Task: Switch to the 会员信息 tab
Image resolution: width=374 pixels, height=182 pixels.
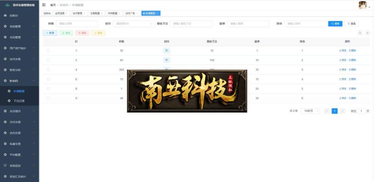Action: click(x=61, y=13)
